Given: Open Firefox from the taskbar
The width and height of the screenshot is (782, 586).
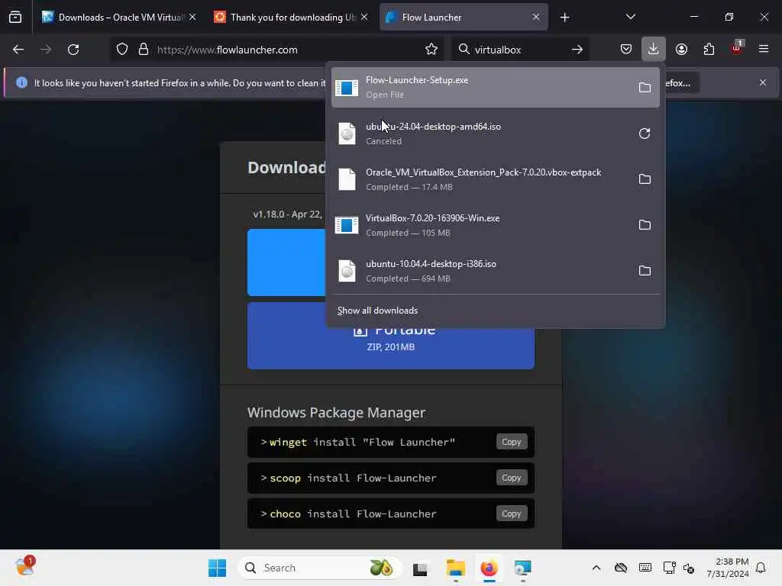Looking at the screenshot, I should point(490,568).
